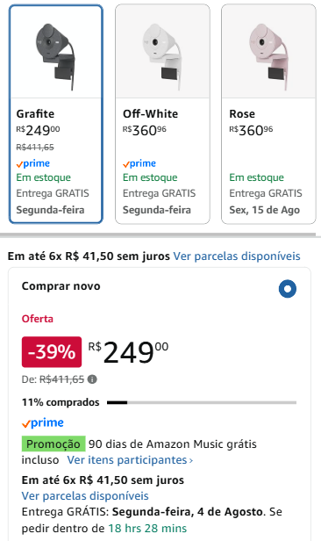Click the Rose webcam product image

268,56
